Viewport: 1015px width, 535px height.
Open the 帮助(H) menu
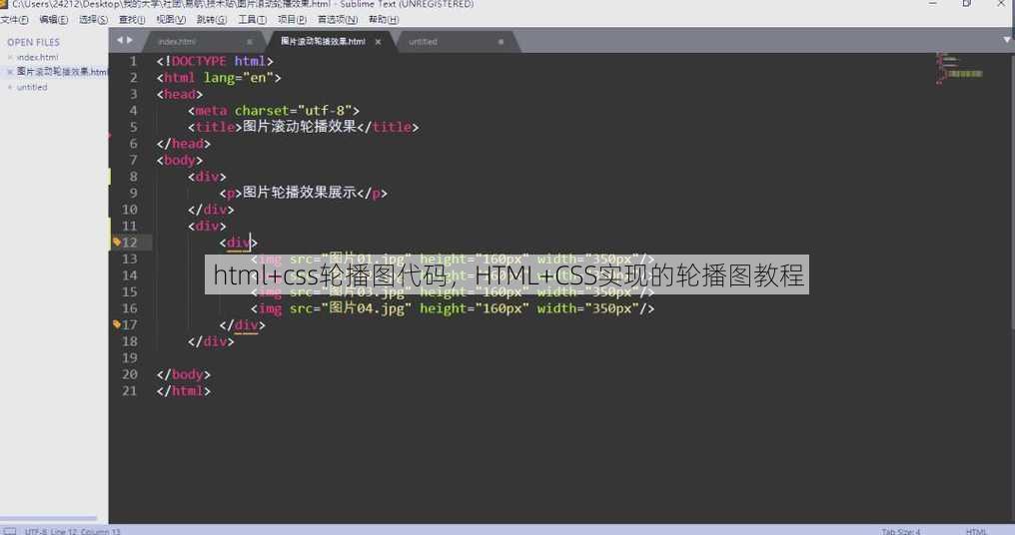click(x=384, y=19)
